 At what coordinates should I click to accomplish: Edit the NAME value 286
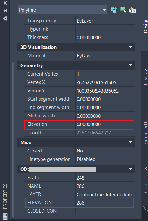(105, 186)
